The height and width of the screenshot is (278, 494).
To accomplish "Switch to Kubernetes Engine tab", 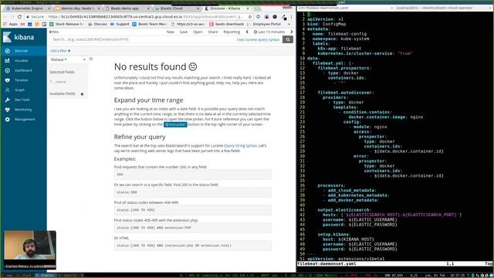I will pos(27,8).
